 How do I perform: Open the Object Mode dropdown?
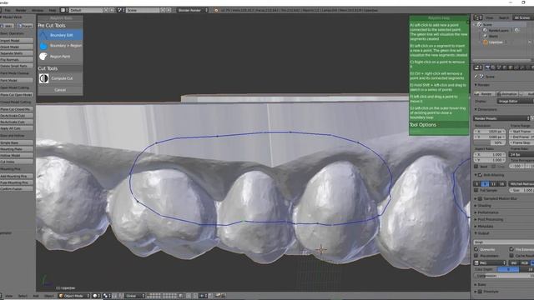[x=74, y=296]
